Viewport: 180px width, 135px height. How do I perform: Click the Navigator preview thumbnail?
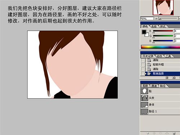(163, 8)
